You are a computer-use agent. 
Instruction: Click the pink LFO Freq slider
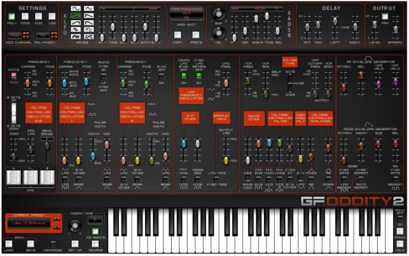point(226,83)
